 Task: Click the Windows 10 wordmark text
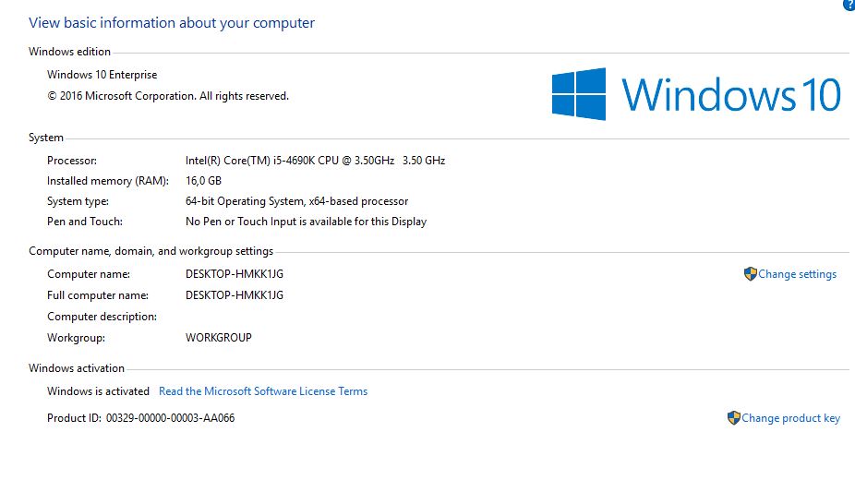coord(730,95)
